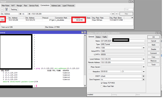Click the Remote Address field
This screenshot has width=163, height=98.
click(x=123, y=62)
